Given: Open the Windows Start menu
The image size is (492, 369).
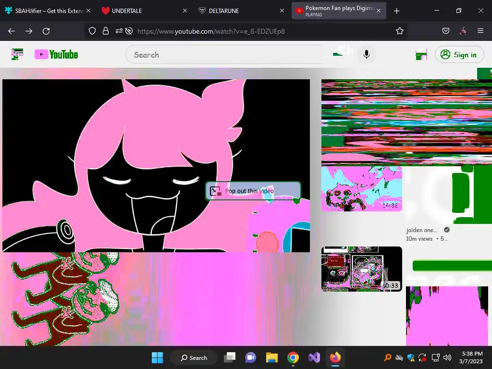Looking at the screenshot, I should tap(157, 357).
